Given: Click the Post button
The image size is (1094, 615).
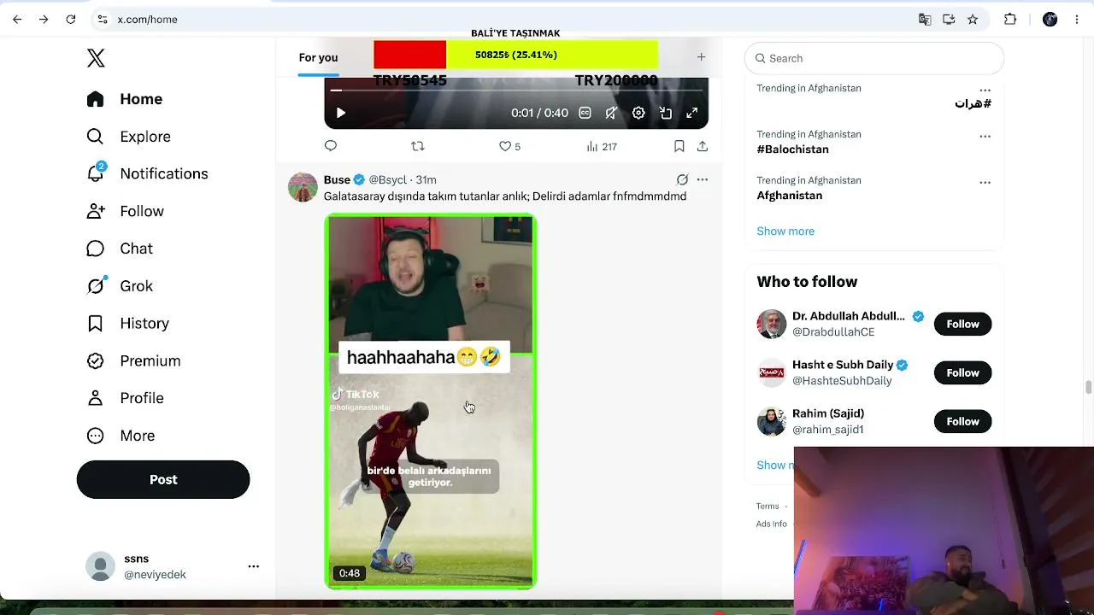Looking at the screenshot, I should (x=163, y=479).
